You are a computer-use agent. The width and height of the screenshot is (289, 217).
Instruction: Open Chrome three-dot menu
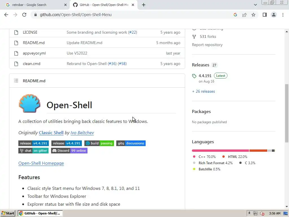pos(283,15)
